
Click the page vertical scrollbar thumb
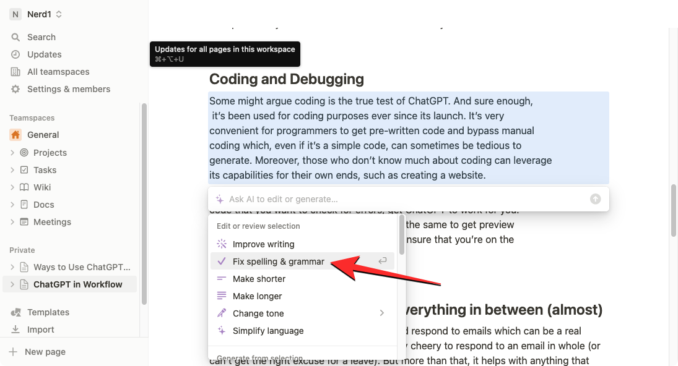click(673, 210)
